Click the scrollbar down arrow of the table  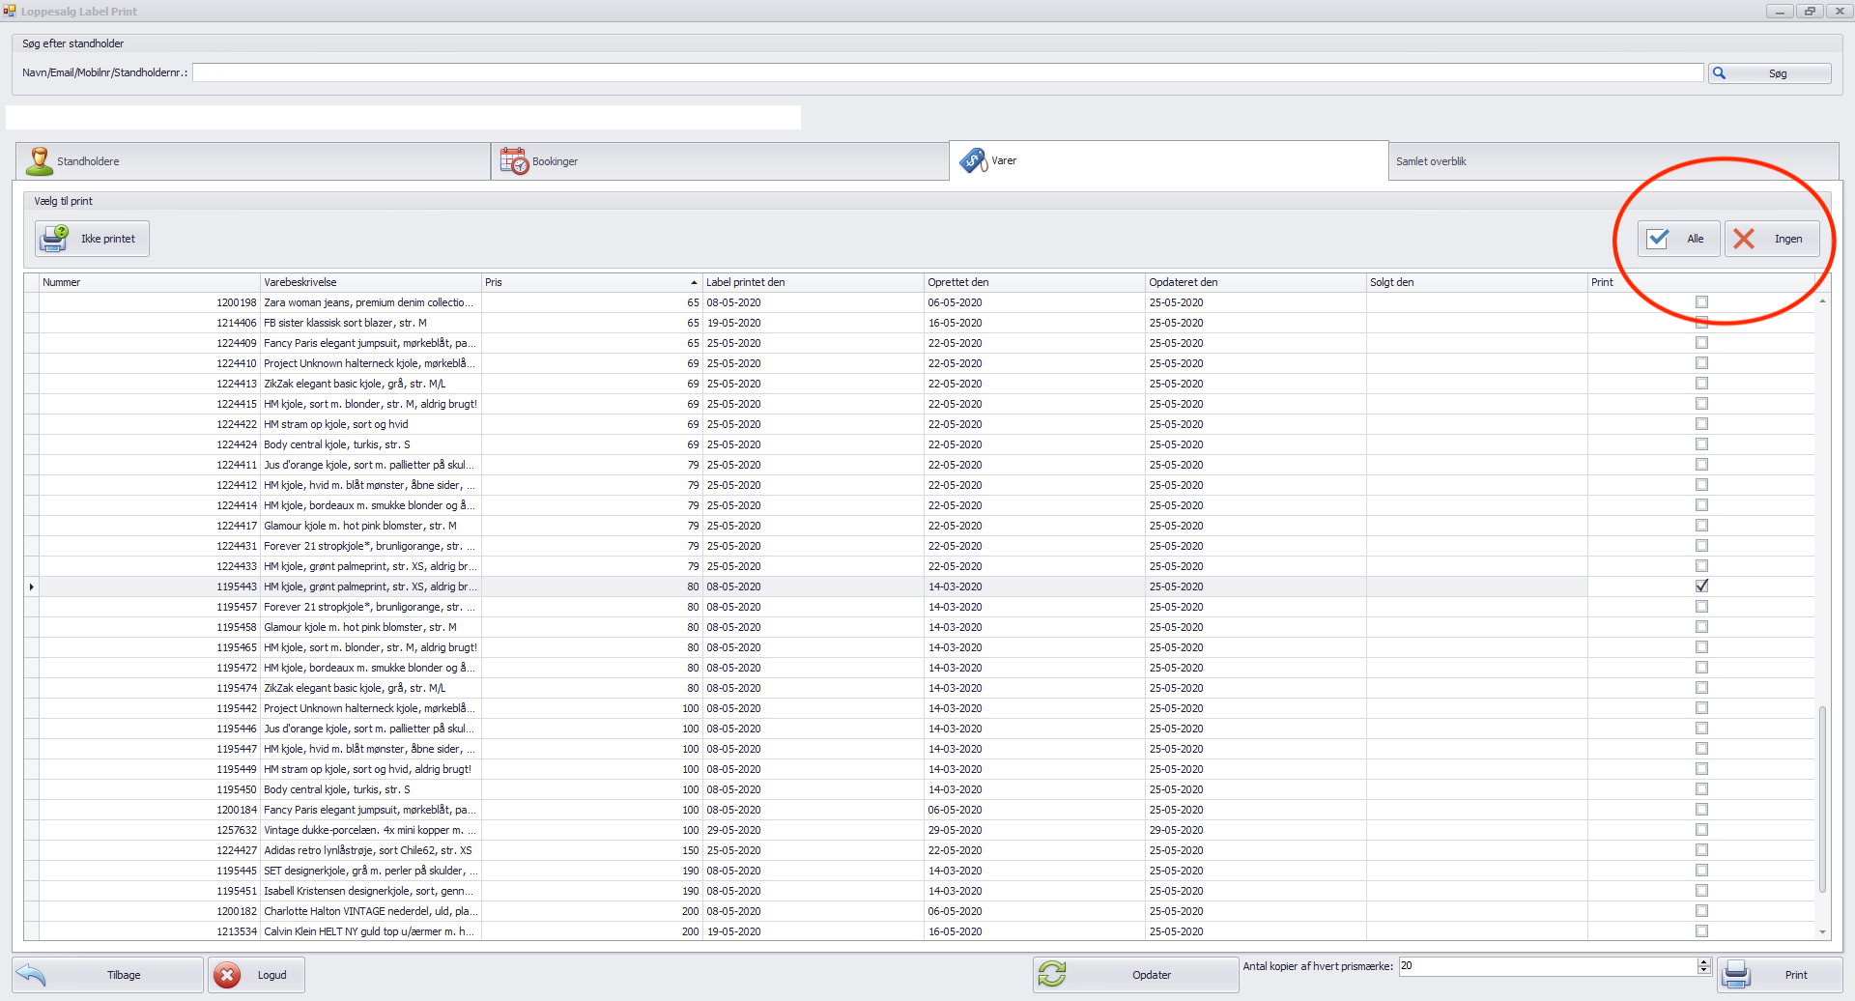click(1822, 932)
